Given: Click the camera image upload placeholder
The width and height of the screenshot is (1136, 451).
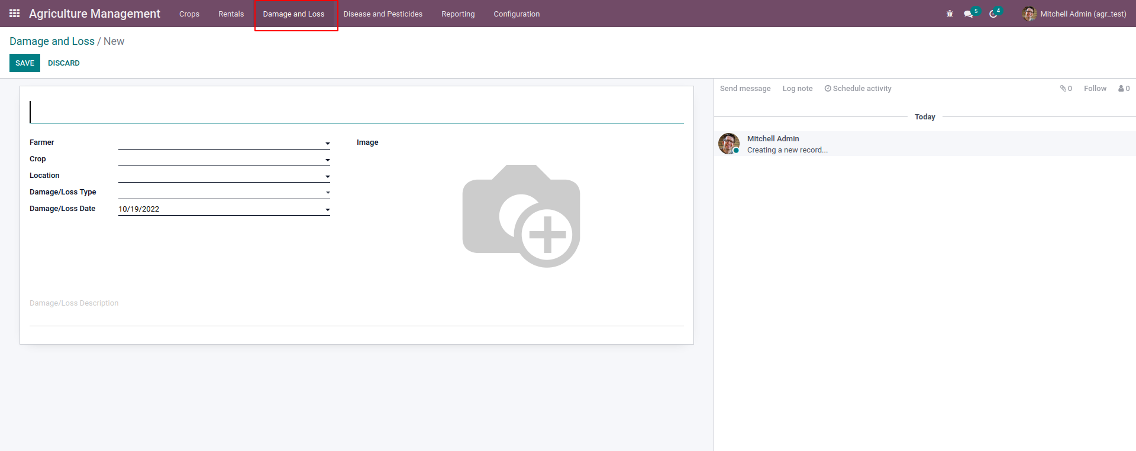Looking at the screenshot, I should (521, 216).
